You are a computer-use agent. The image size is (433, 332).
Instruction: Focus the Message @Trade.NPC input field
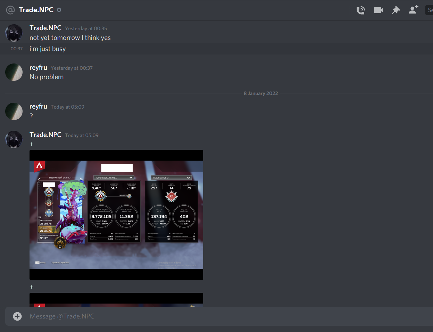coord(229,316)
